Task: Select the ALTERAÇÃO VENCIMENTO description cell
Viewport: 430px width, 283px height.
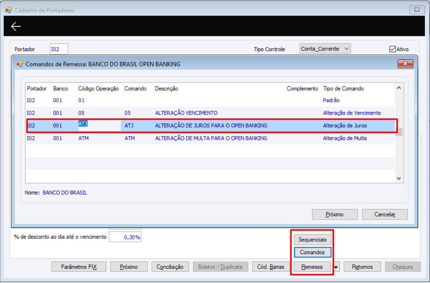Action: coord(186,113)
